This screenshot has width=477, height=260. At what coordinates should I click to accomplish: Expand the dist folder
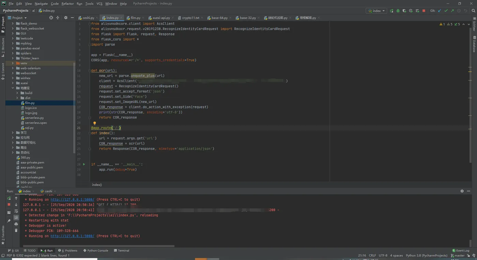(x=17, y=98)
